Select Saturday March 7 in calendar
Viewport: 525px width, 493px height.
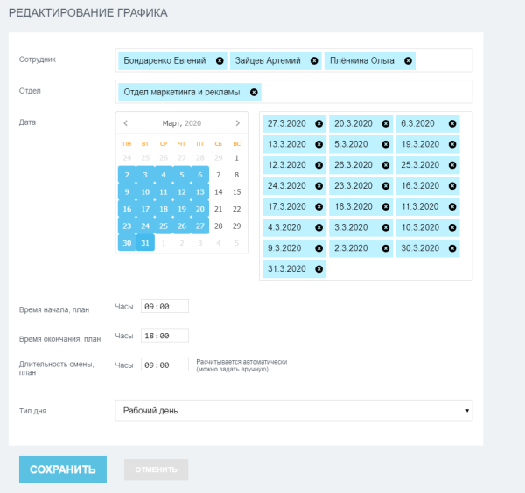219,175
